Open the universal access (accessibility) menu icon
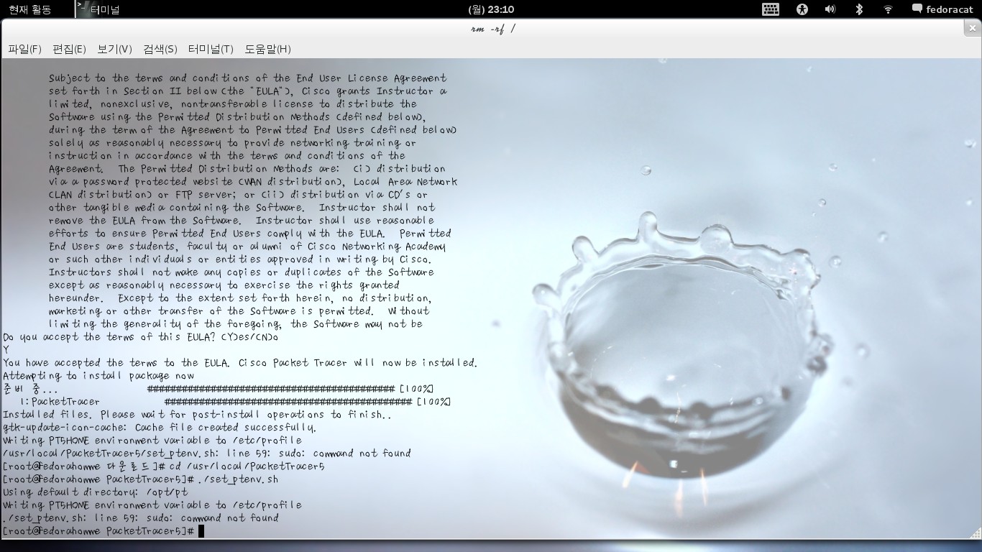Viewport: 982px width, 552px height. tap(802, 9)
